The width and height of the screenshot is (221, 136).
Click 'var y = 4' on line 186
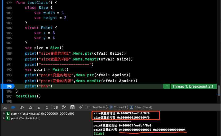(x=45, y=38)
